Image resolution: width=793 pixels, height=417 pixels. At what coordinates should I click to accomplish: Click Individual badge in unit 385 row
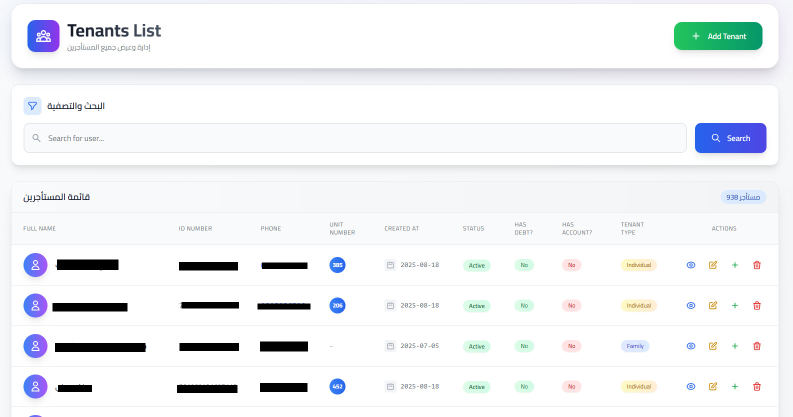click(x=639, y=265)
